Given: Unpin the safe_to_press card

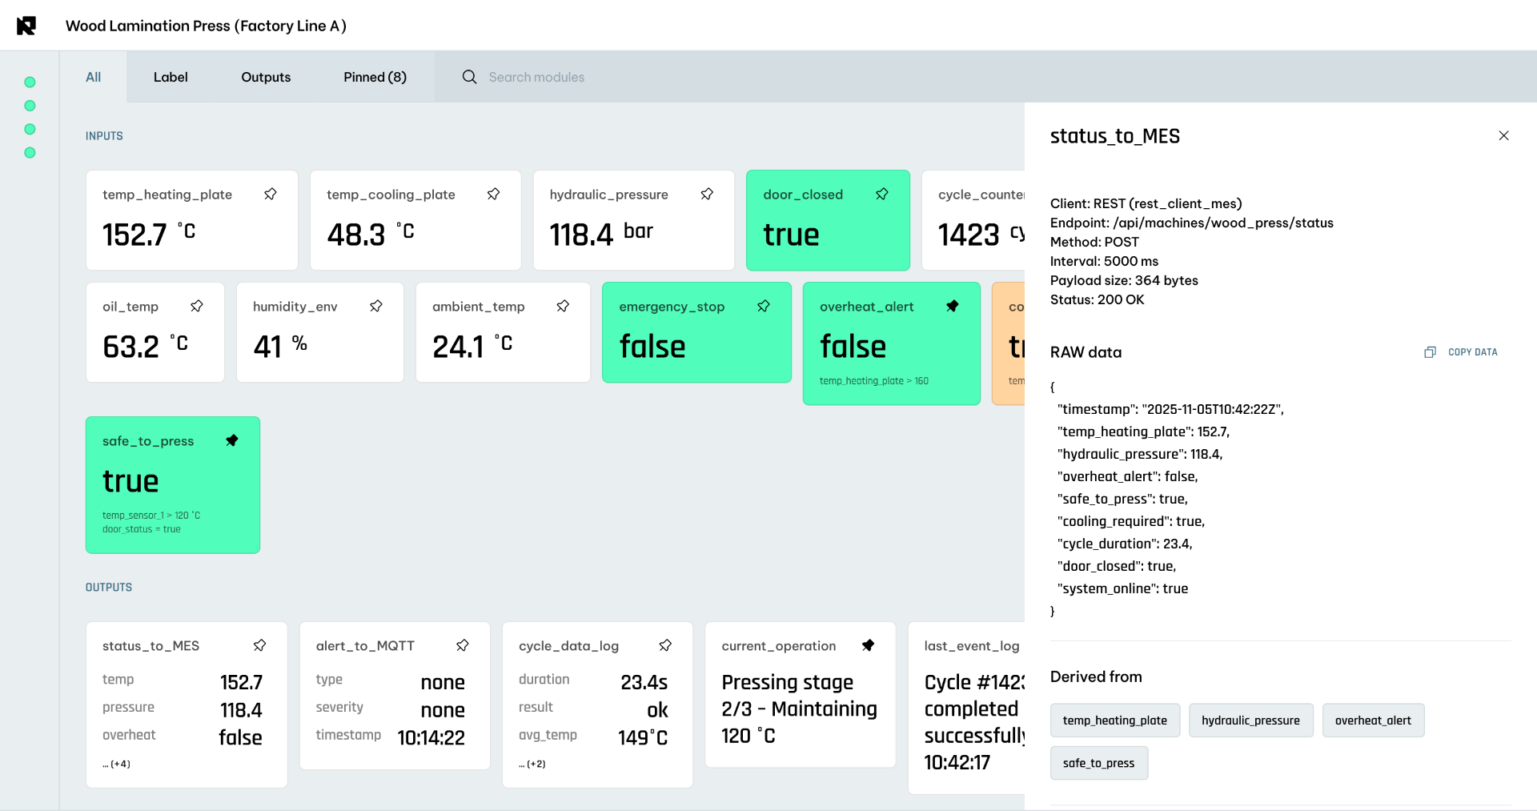Looking at the screenshot, I should pyautogui.click(x=232, y=441).
